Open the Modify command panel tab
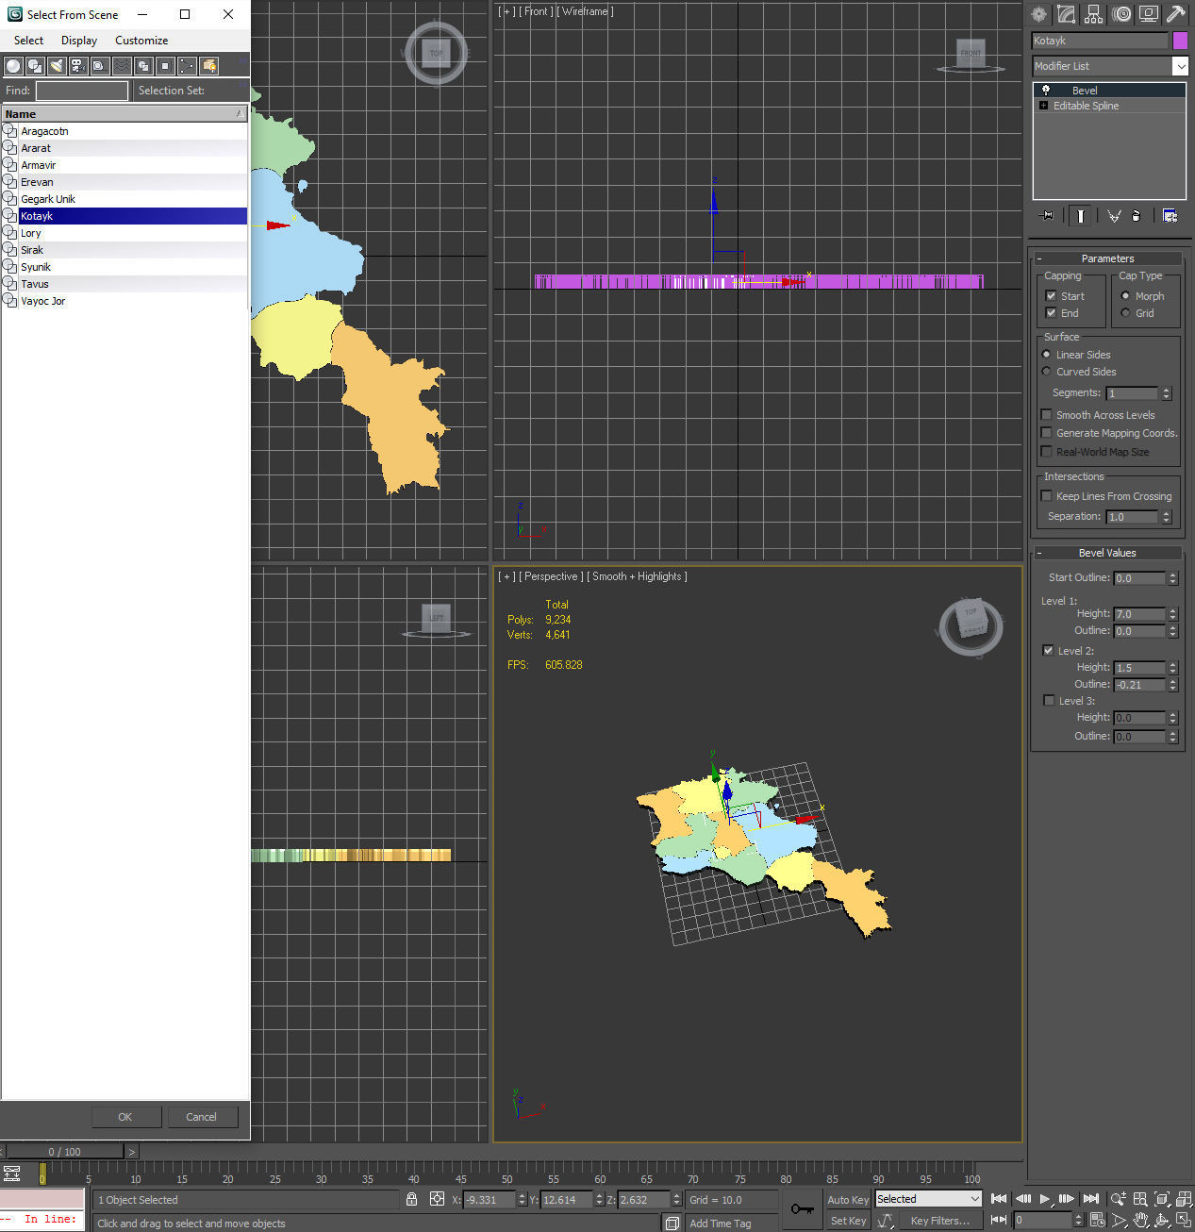Image resolution: width=1195 pixels, height=1232 pixels. (1066, 14)
